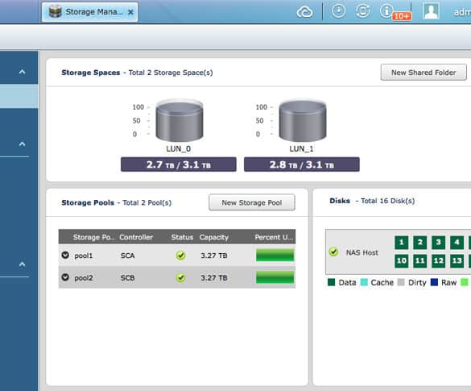Close the Storage Manager tab
Viewport: 471px width, 391px height.
(x=130, y=12)
